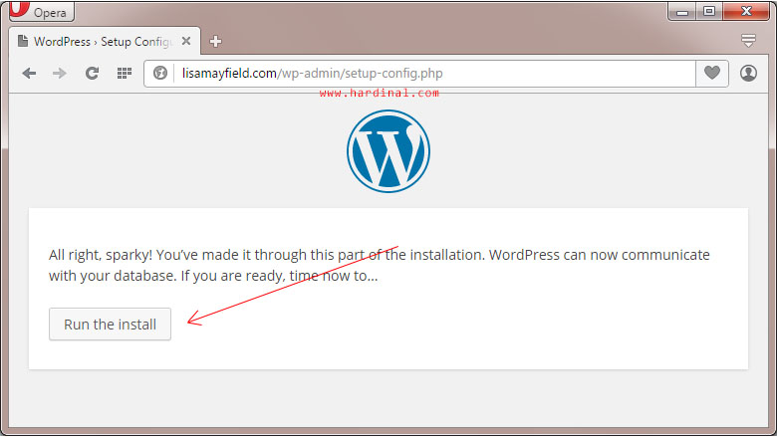Go forward to the next page

[60, 74]
